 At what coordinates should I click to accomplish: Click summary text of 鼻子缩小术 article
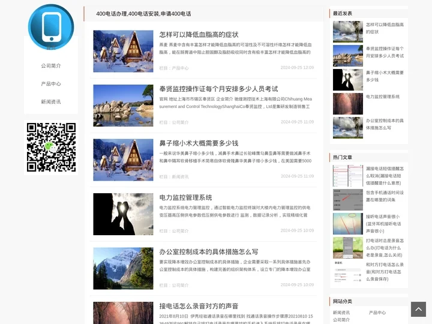[235, 157]
